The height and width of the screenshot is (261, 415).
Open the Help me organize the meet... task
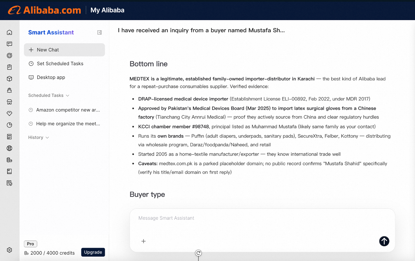tap(64, 124)
